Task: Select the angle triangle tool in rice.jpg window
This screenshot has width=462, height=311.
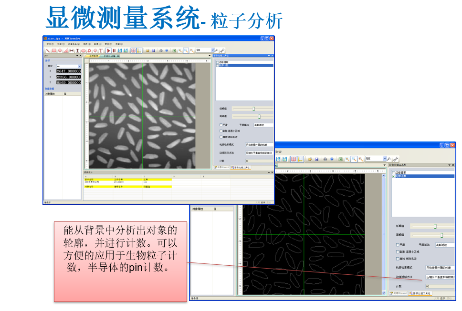Action: tap(66, 50)
